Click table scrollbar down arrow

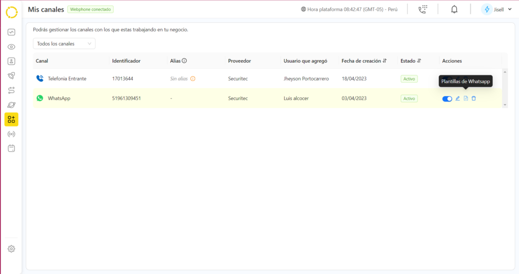504,105
